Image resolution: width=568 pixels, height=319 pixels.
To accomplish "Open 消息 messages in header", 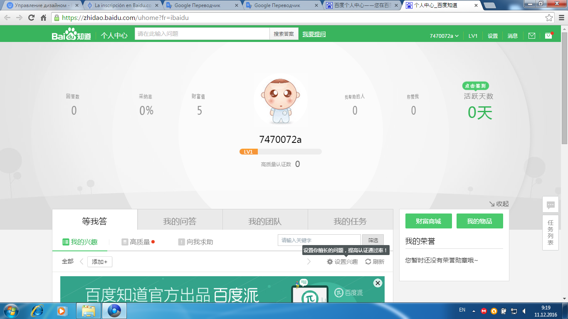I will pyautogui.click(x=513, y=36).
